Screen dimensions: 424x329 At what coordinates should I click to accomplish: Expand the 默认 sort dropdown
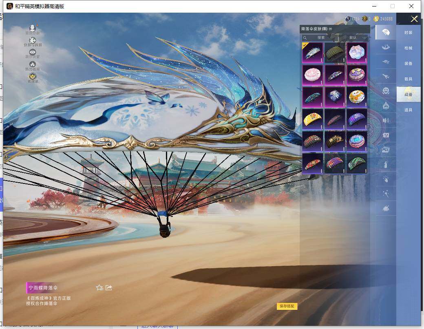pyautogui.click(x=358, y=38)
